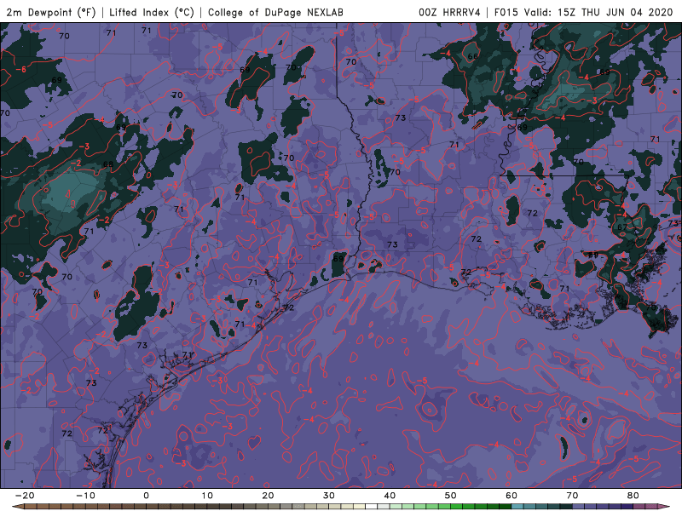Click the -20 tick label on color scale
Screen dimensions: 682x511
pyautogui.click(x=25, y=496)
